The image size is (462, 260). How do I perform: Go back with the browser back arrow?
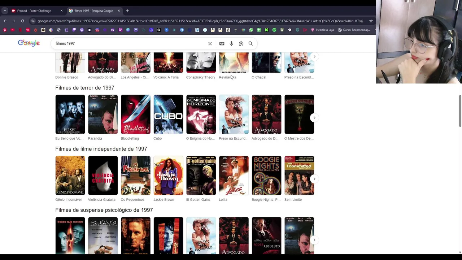point(5,21)
